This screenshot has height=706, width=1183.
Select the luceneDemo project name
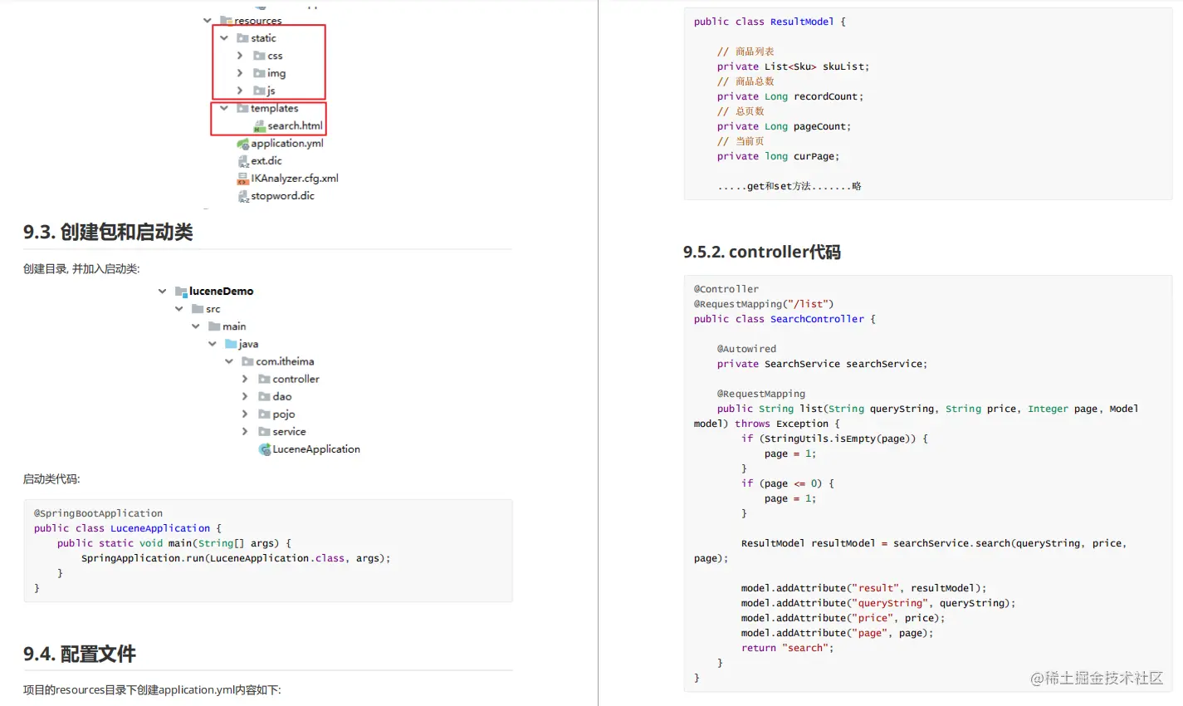(222, 292)
